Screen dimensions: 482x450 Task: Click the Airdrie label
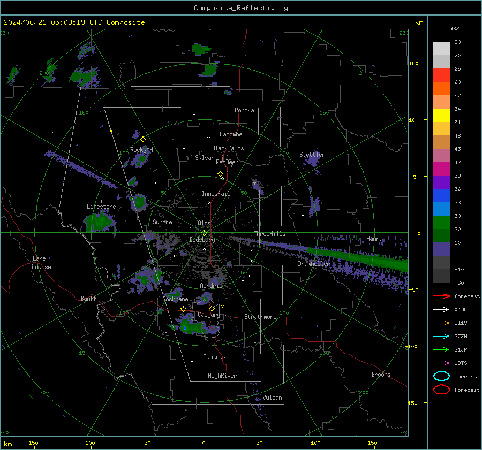(211, 286)
